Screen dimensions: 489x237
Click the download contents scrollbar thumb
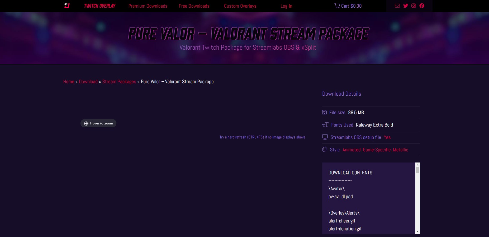pyautogui.click(x=417, y=170)
